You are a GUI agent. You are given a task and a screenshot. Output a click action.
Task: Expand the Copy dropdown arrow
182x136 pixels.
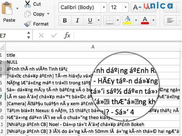click(48, 14)
